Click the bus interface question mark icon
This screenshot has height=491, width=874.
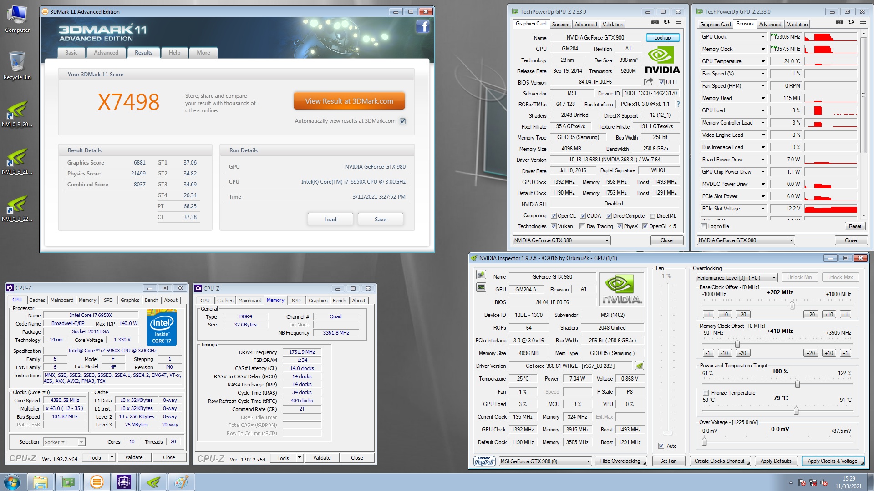coord(678,104)
